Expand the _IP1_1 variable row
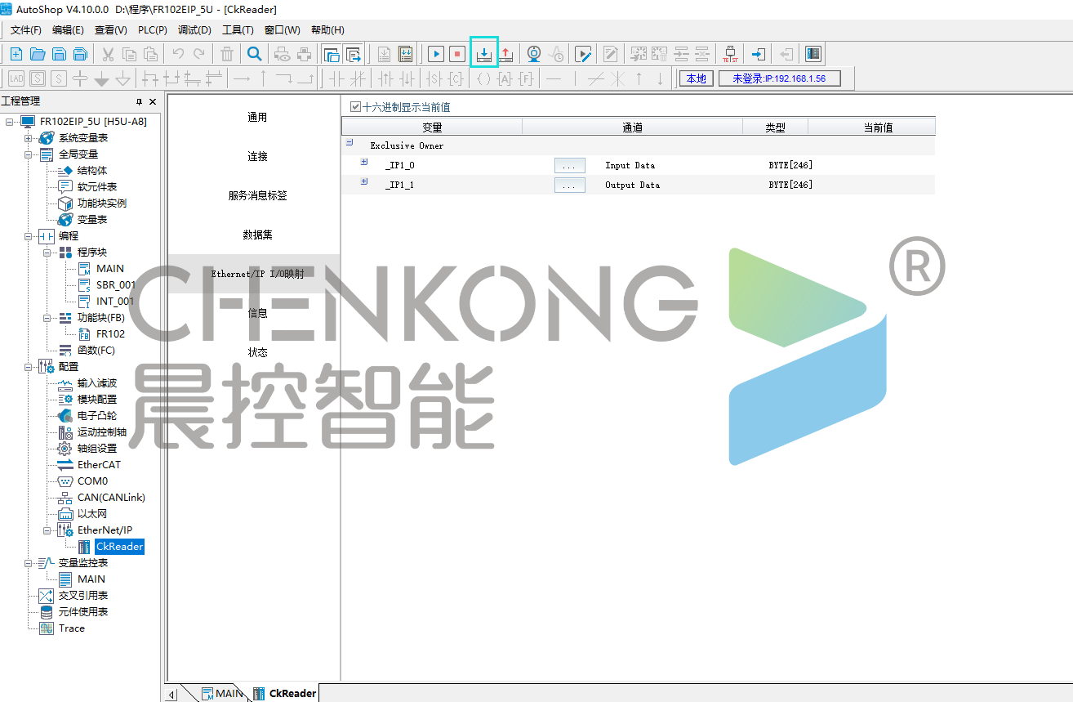The width and height of the screenshot is (1073, 702). click(364, 181)
